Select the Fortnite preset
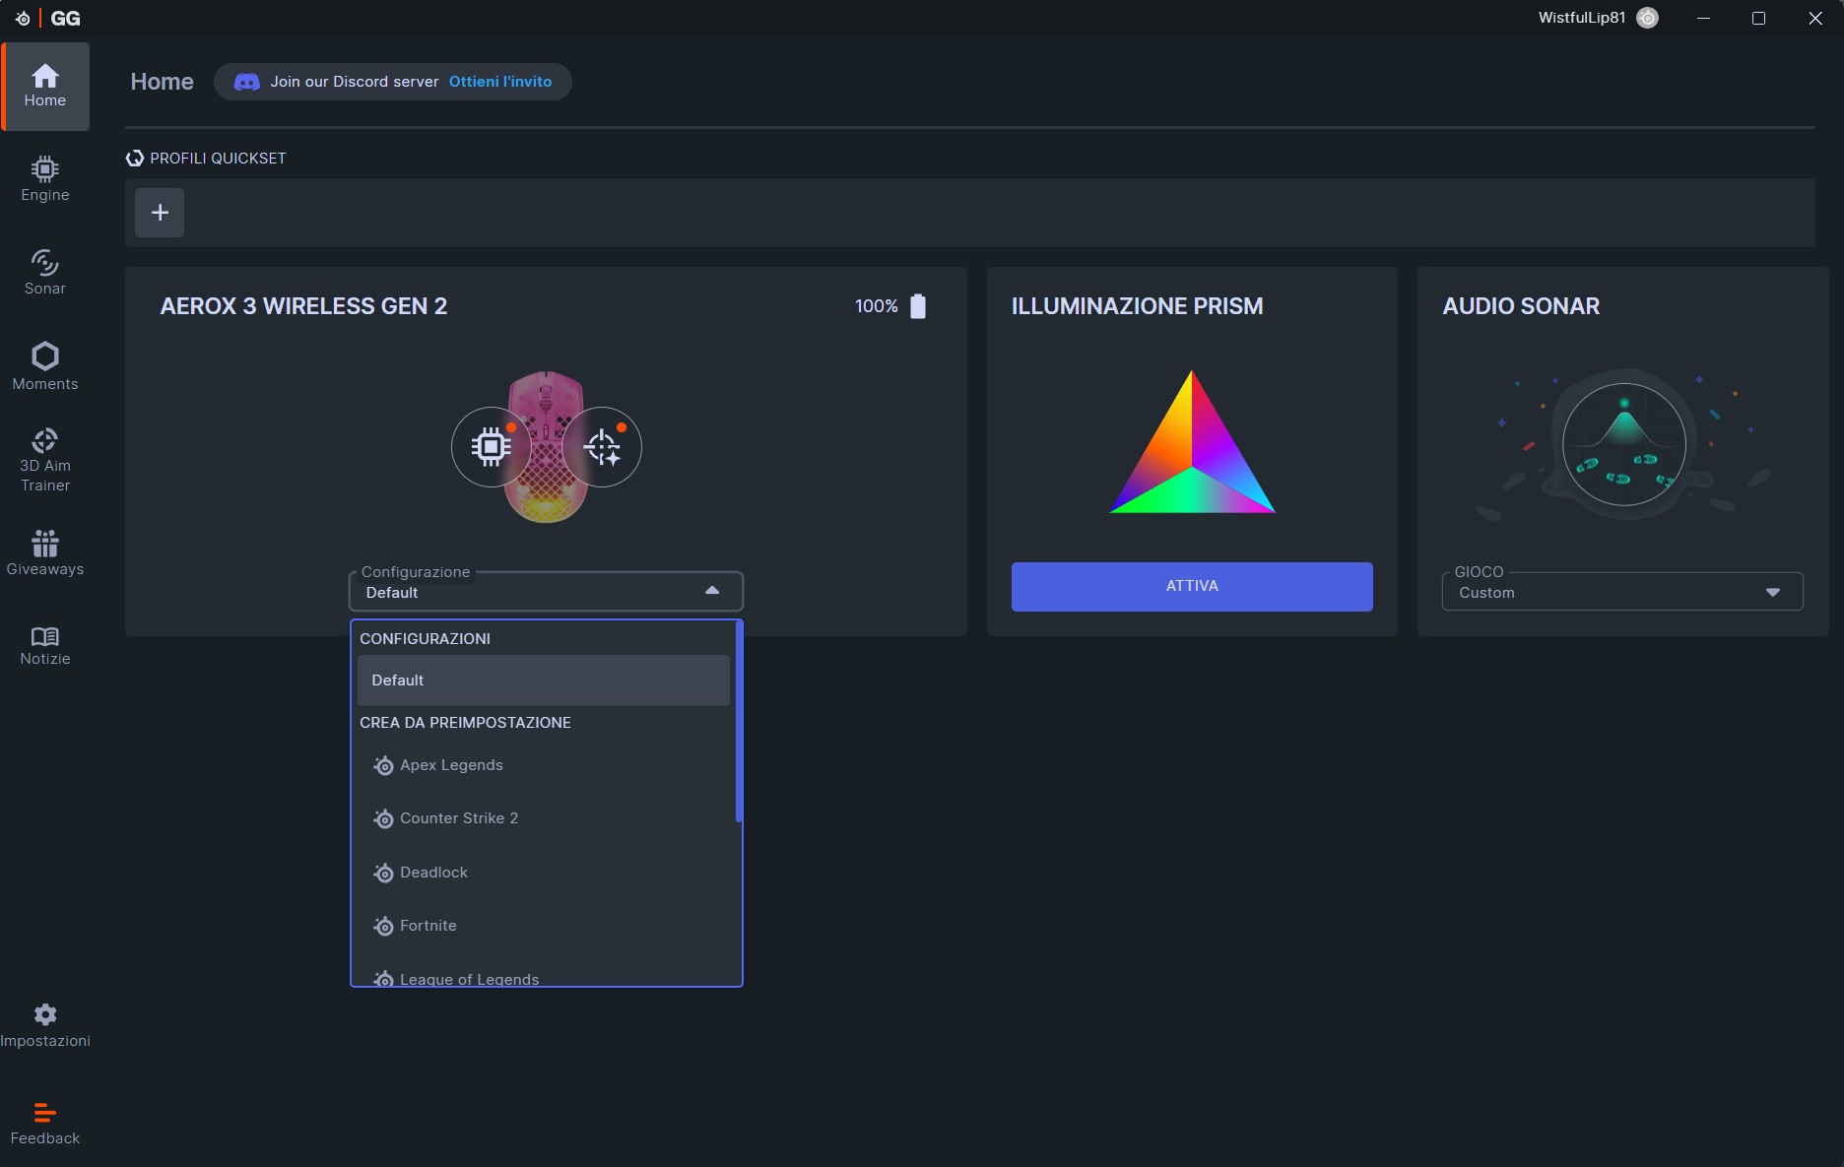 point(428,926)
